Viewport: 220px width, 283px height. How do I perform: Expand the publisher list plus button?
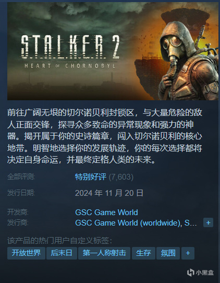208,222
